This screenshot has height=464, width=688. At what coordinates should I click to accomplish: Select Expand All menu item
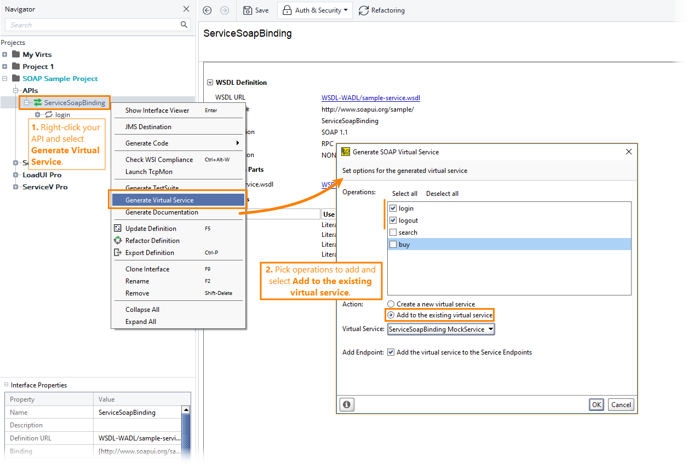click(178, 321)
